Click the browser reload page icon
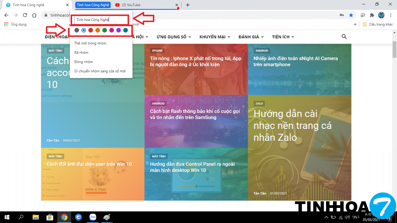This screenshot has width=397, height=223. pos(25,15)
